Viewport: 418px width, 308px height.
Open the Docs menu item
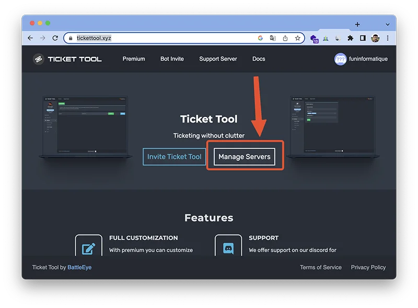259,59
